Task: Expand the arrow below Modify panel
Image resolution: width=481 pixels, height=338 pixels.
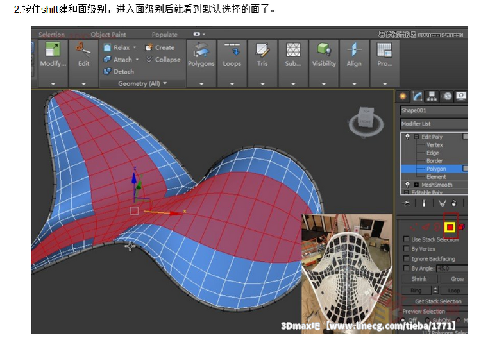Action: (53, 84)
